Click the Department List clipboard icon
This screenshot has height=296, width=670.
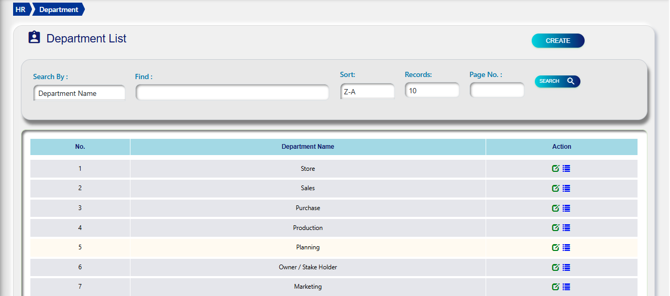tap(34, 38)
